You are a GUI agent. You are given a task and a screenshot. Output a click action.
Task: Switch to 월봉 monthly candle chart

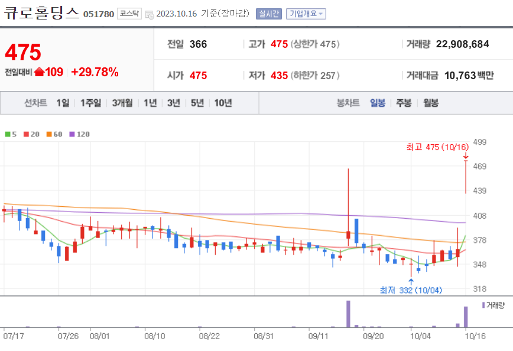[x=430, y=103]
